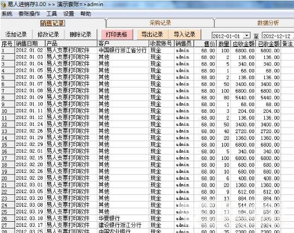294x233 pixels.
Task: Click the 应收金额 column header
Action: [x=243, y=44]
